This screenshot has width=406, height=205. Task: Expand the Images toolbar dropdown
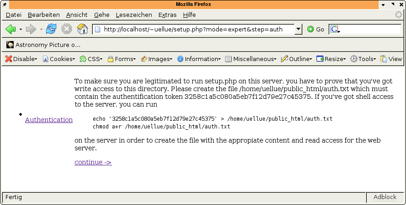pos(156,59)
